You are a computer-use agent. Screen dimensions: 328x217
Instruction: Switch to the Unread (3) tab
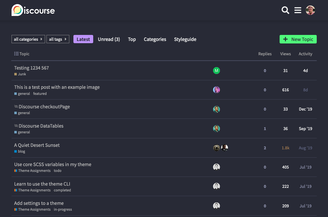[x=109, y=39]
